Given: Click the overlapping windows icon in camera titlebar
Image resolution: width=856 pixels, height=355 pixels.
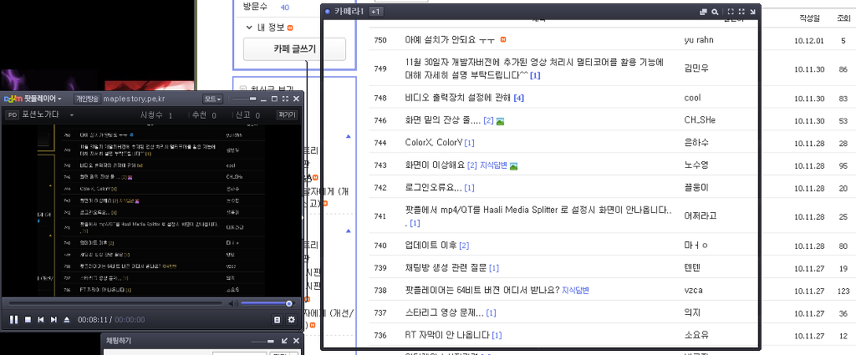Looking at the screenshot, I should (703, 12).
